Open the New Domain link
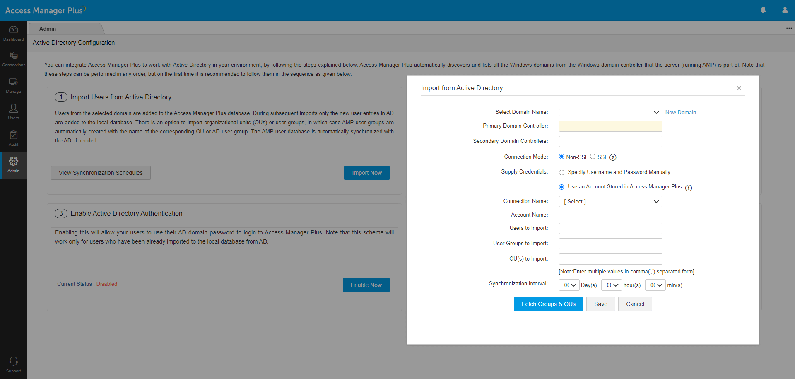The width and height of the screenshot is (795, 379). (x=680, y=112)
